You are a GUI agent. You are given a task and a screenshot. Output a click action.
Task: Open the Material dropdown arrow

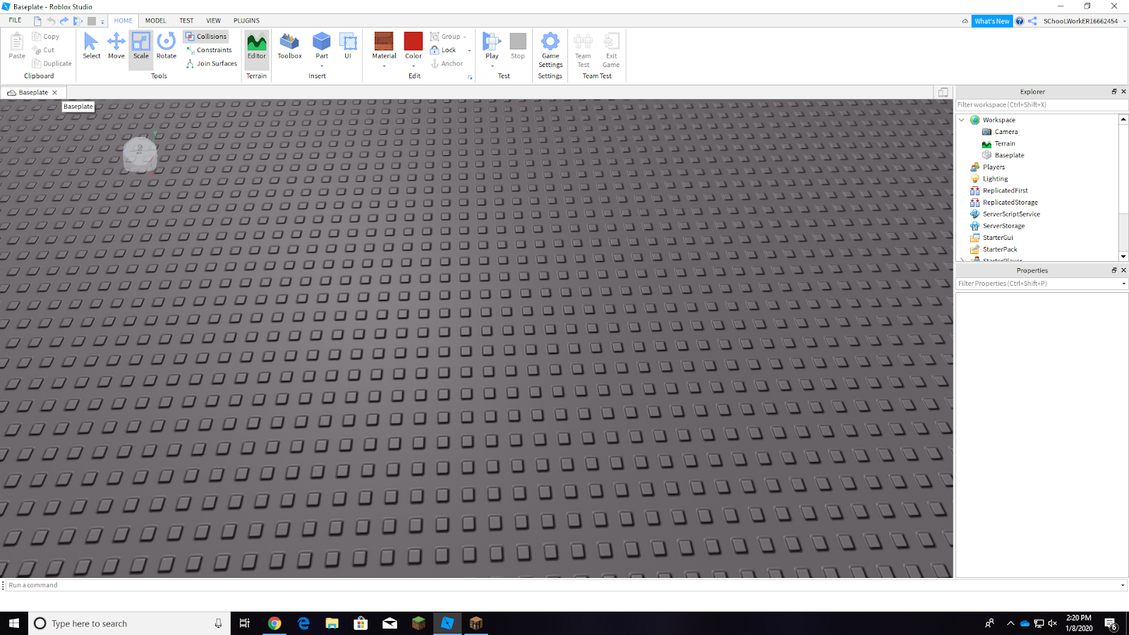point(384,66)
